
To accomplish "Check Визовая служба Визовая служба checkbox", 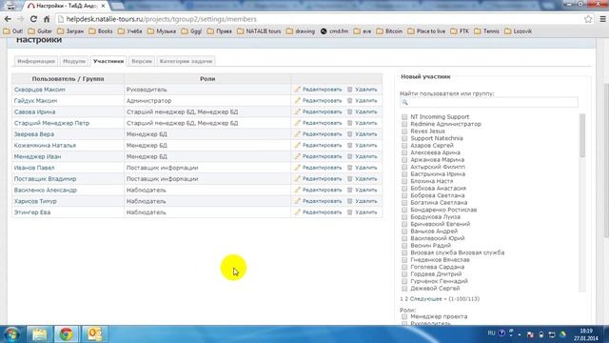I will (x=404, y=252).
